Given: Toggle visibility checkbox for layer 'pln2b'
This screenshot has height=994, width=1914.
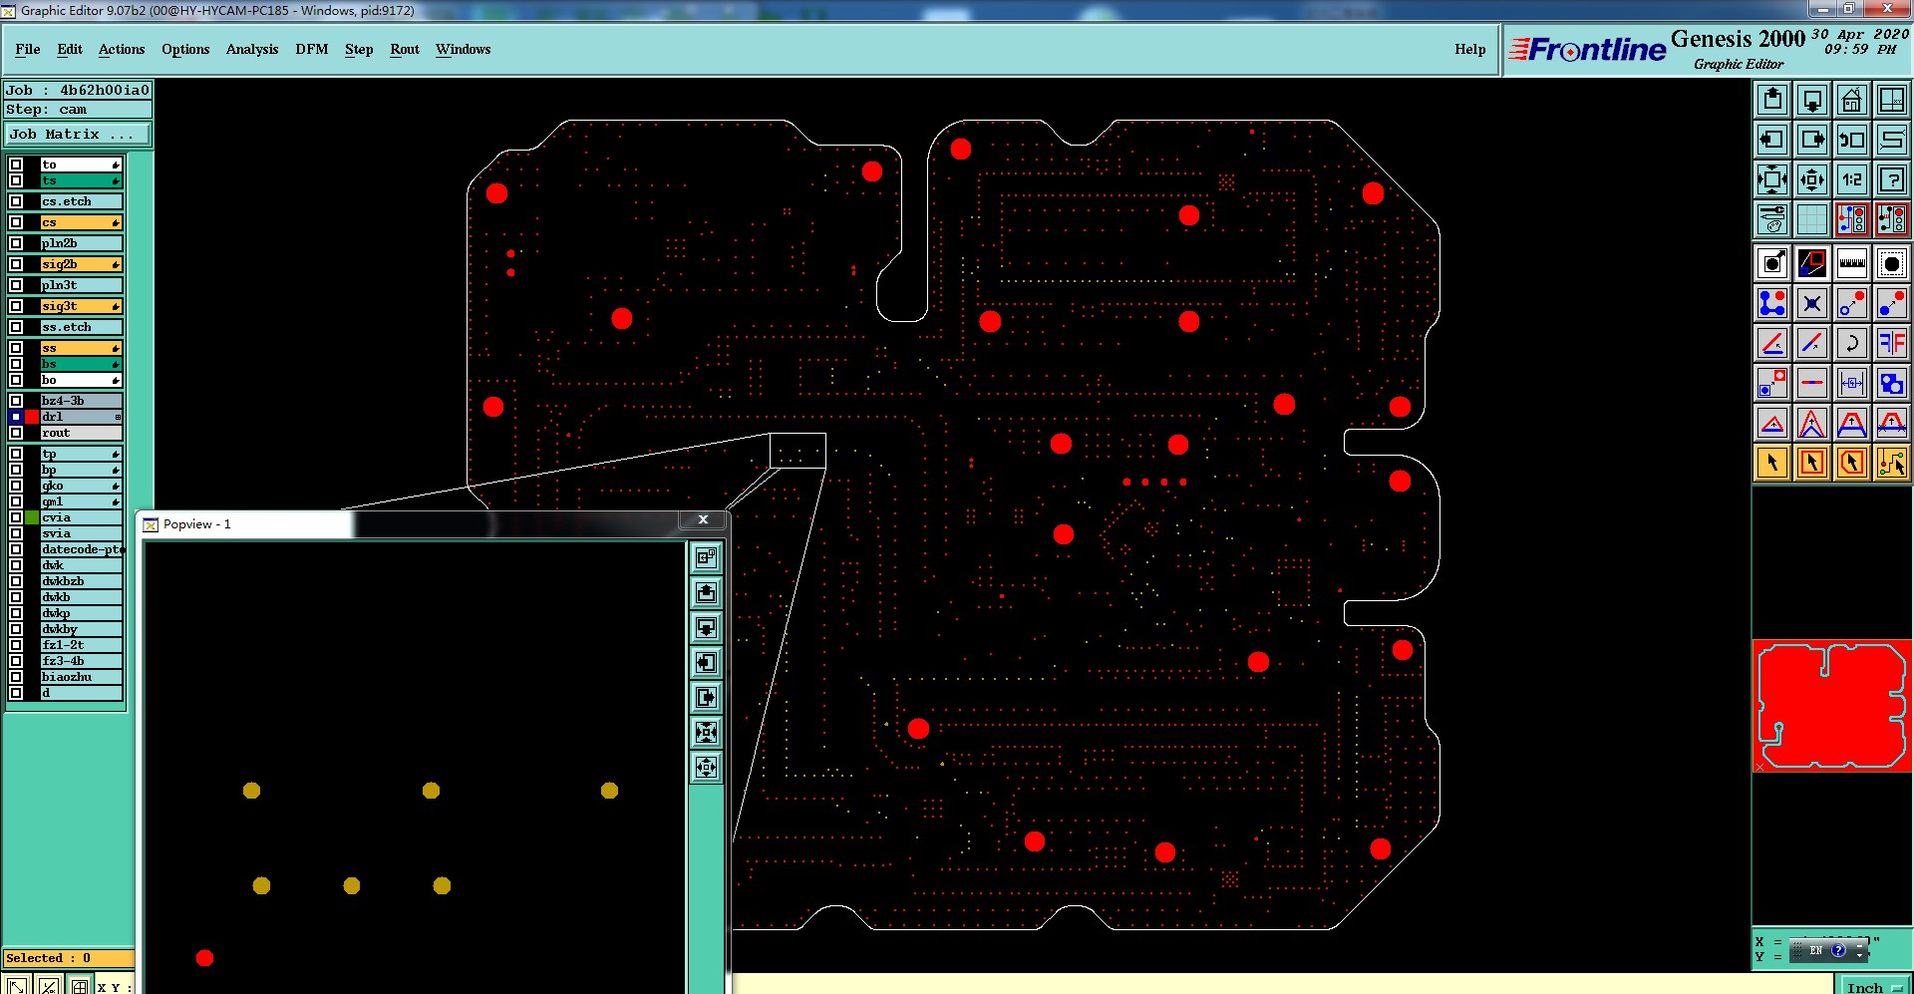Looking at the screenshot, I should point(16,243).
